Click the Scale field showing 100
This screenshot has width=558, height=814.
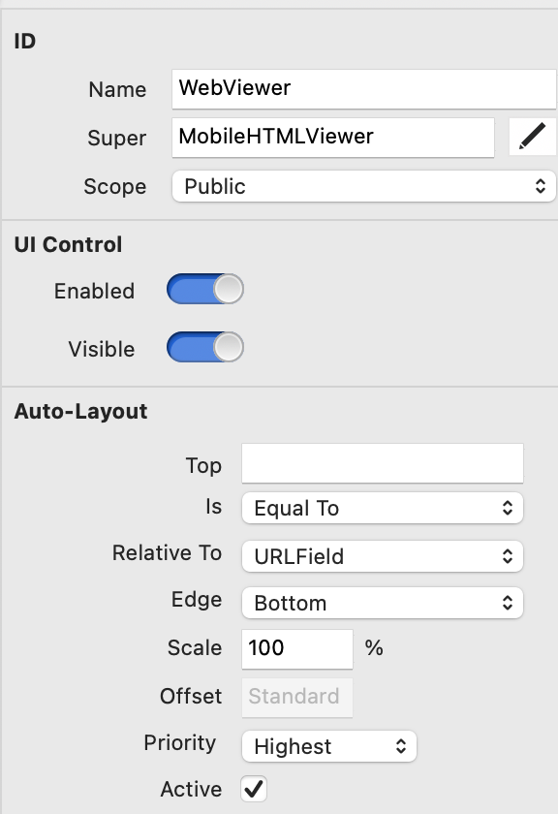[297, 649]
